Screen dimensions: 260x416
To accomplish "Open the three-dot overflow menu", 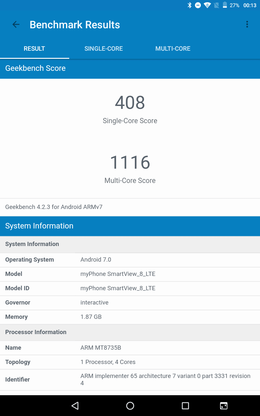I will (247, 24).
